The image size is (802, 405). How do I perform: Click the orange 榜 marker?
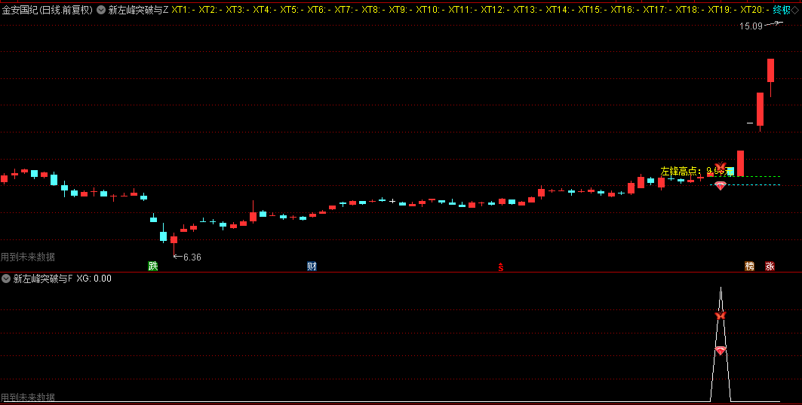coord(749,266)
